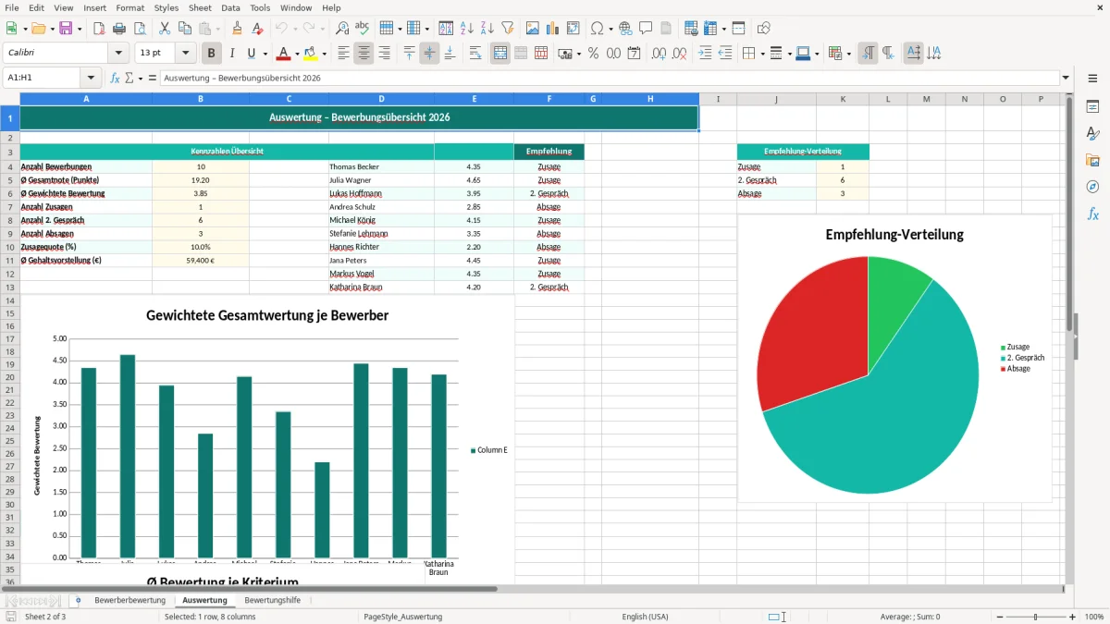This screenshot has height=624, width=1110.
Task: Adjust the zoom slider handle
Action: (1036, 617)
